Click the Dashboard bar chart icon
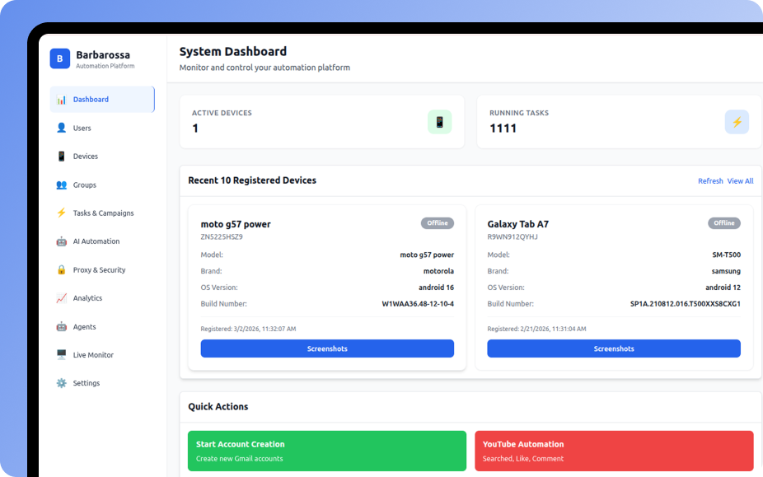Screen dimensions: 763x477 [x=61, y=100]
